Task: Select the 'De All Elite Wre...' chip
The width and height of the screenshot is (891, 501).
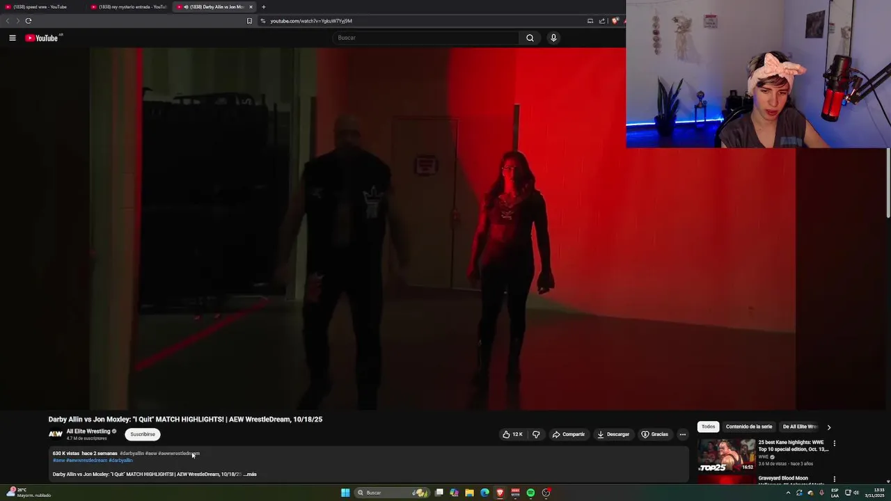Action: (800, 427)
